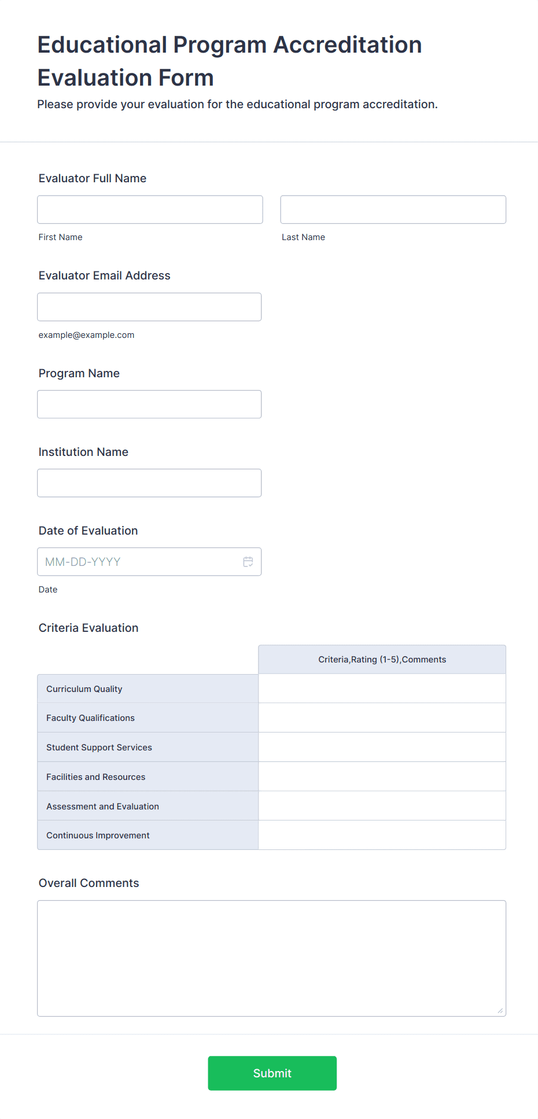Click the Criteria,Rating (1-5),Comments table header
The image size is (538, 1119).
tap(381, 659)
